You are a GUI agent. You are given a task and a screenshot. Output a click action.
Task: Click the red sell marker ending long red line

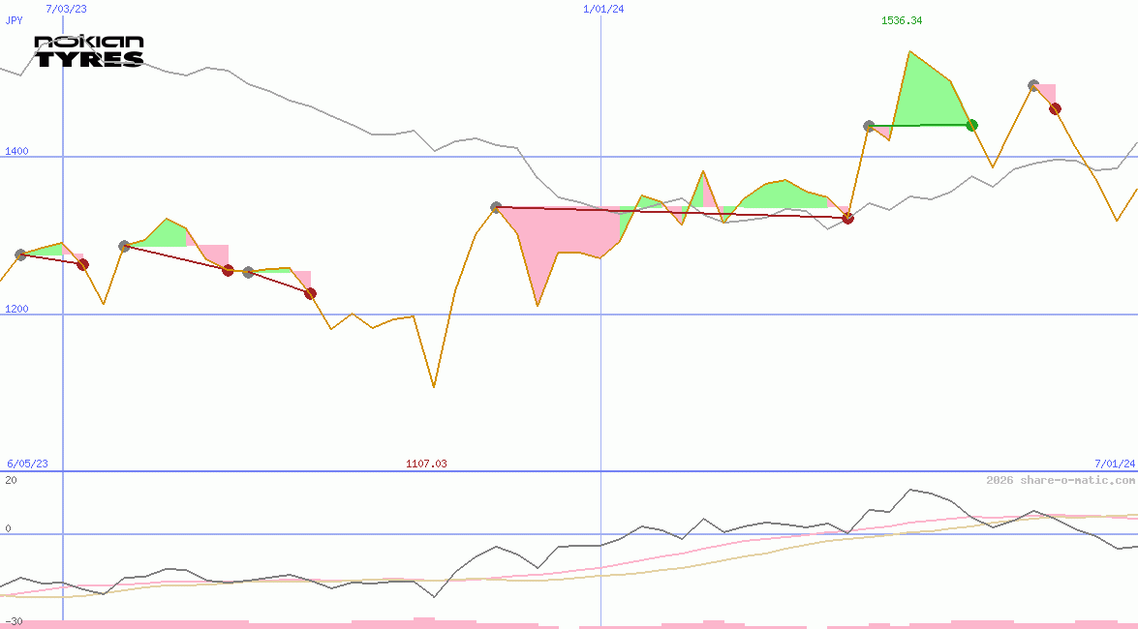[847, 218]
